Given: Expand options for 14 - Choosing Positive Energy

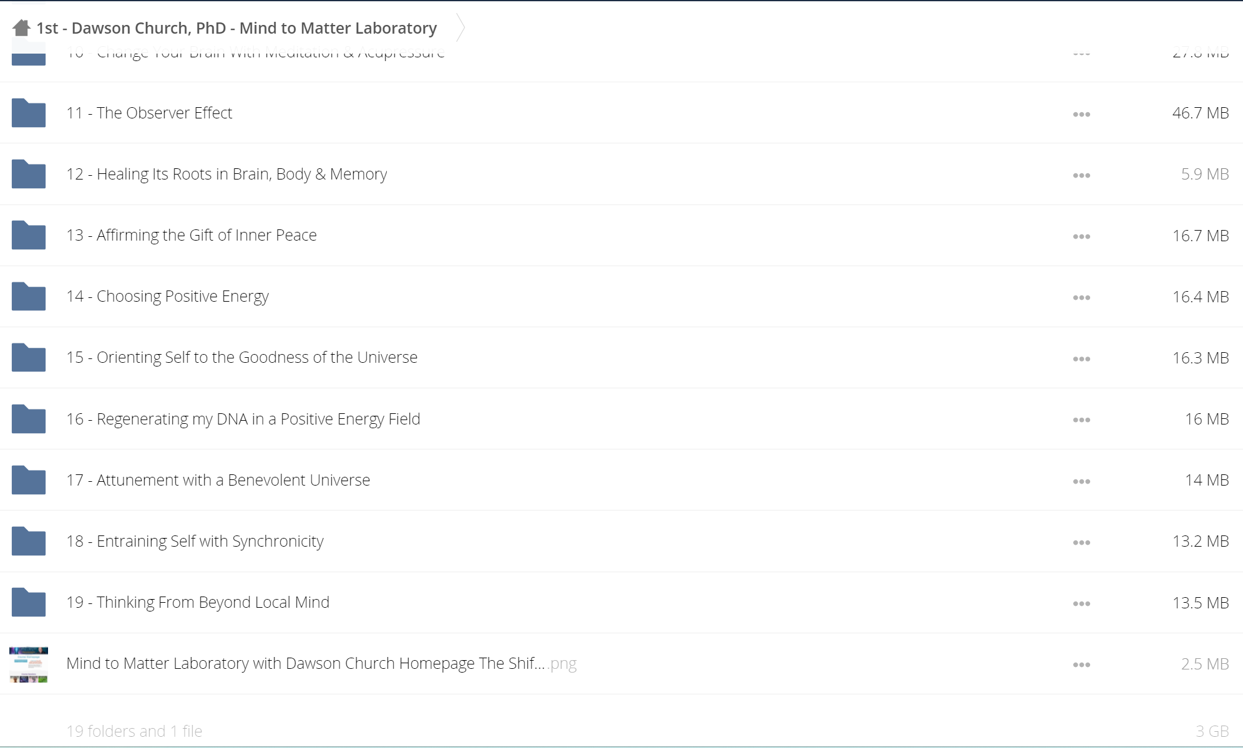Looking at the screenshot, I should 1081,297.
